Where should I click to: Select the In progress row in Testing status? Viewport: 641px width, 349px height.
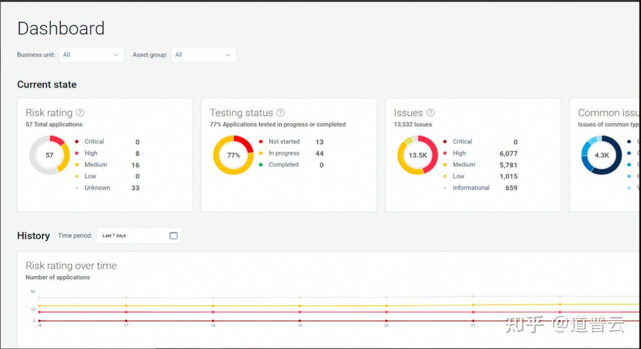point(291,153)
